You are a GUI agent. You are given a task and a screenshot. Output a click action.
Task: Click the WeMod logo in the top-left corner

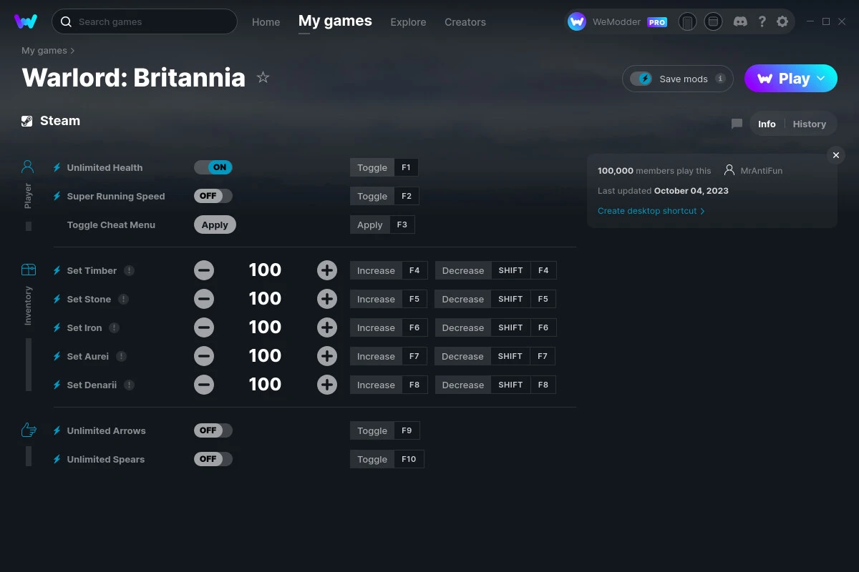pyautogui.click(x=26, y=21)
